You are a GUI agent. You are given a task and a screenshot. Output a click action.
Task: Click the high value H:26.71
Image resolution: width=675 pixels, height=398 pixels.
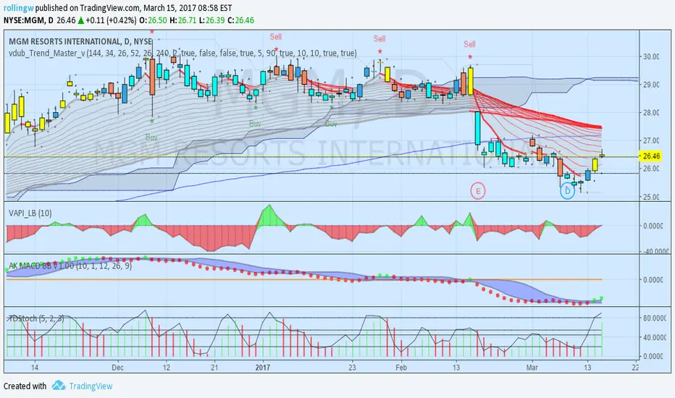pos(183,20)
